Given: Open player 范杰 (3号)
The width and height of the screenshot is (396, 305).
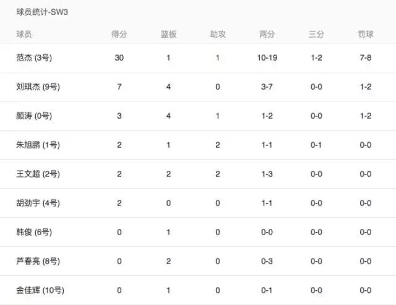Looking at the screenshot, I should pos(38,58).
